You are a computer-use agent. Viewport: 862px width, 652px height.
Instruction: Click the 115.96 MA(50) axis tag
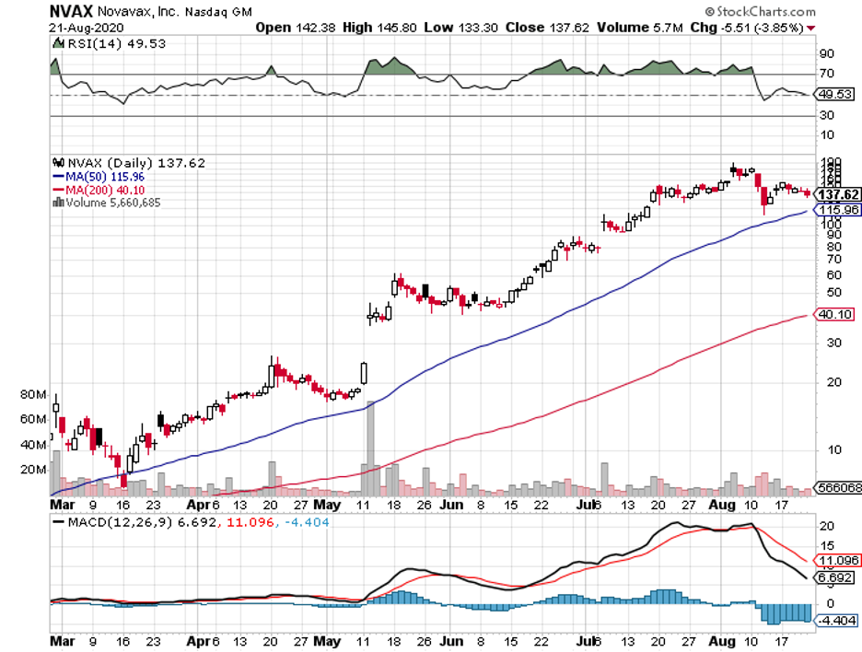click(838, 209)
